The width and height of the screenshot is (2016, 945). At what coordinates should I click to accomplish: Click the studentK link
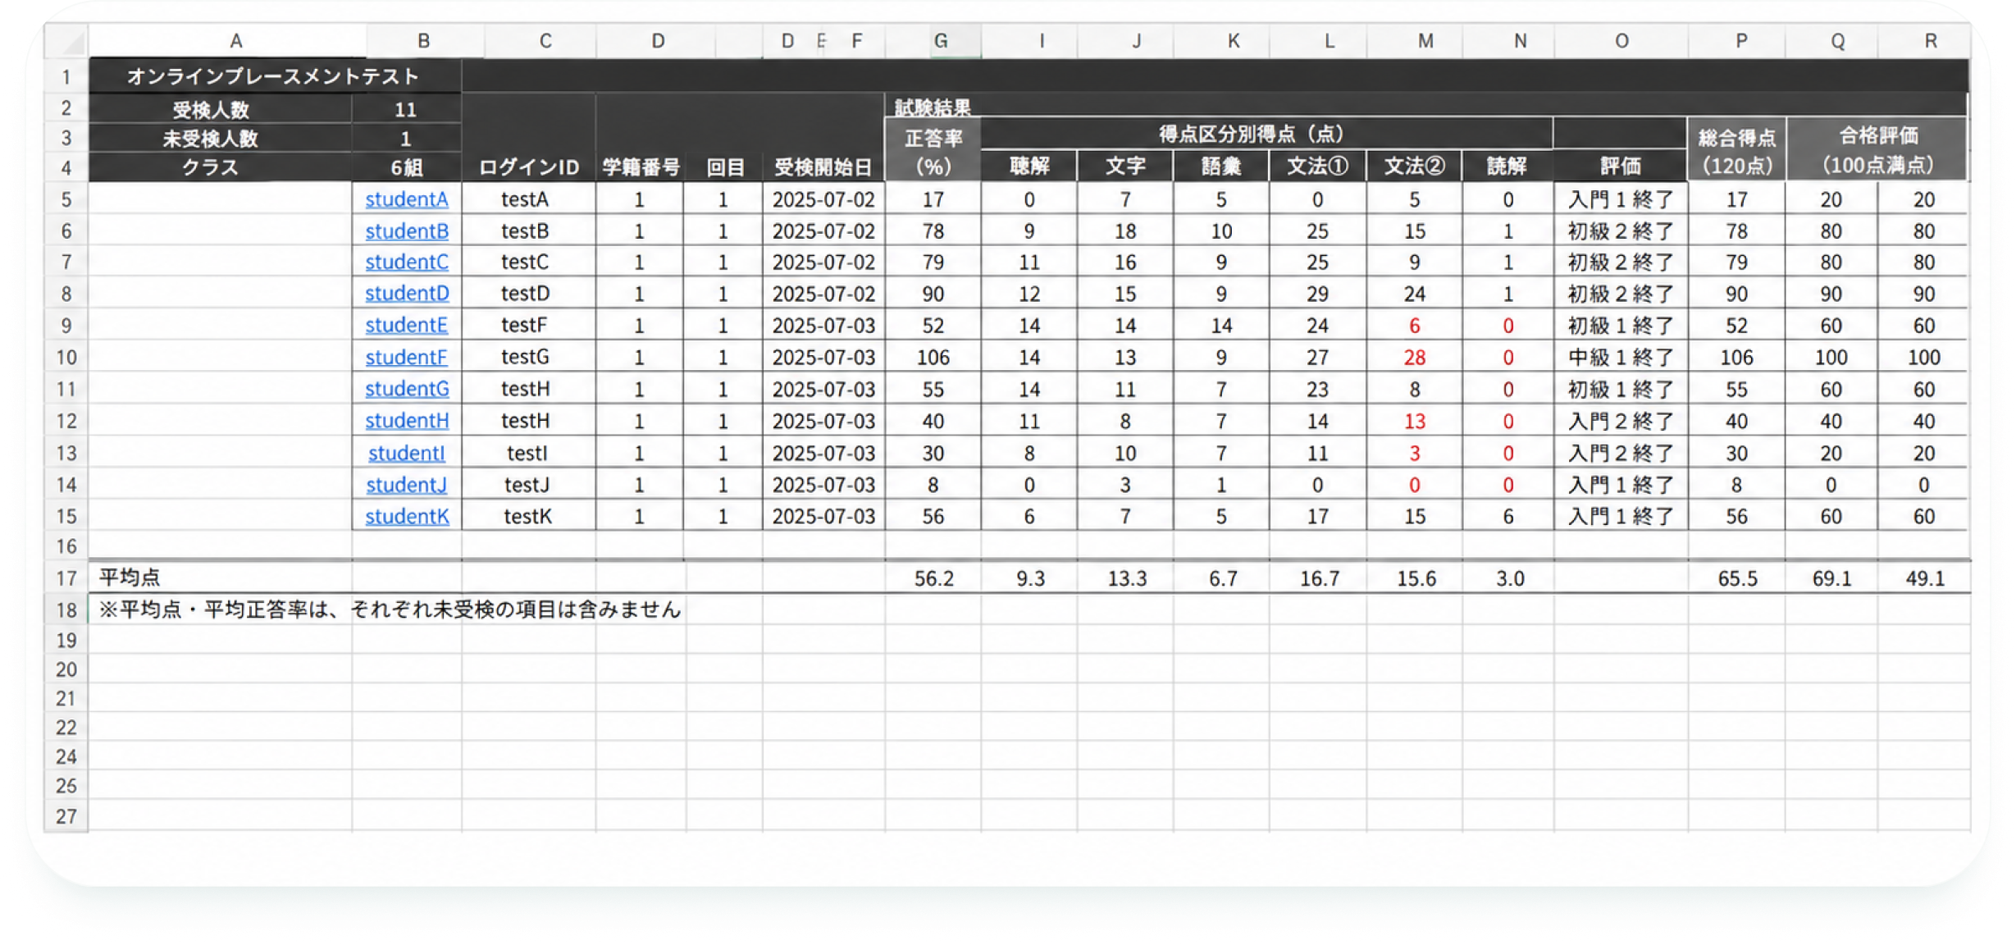[x=406, y=517]
